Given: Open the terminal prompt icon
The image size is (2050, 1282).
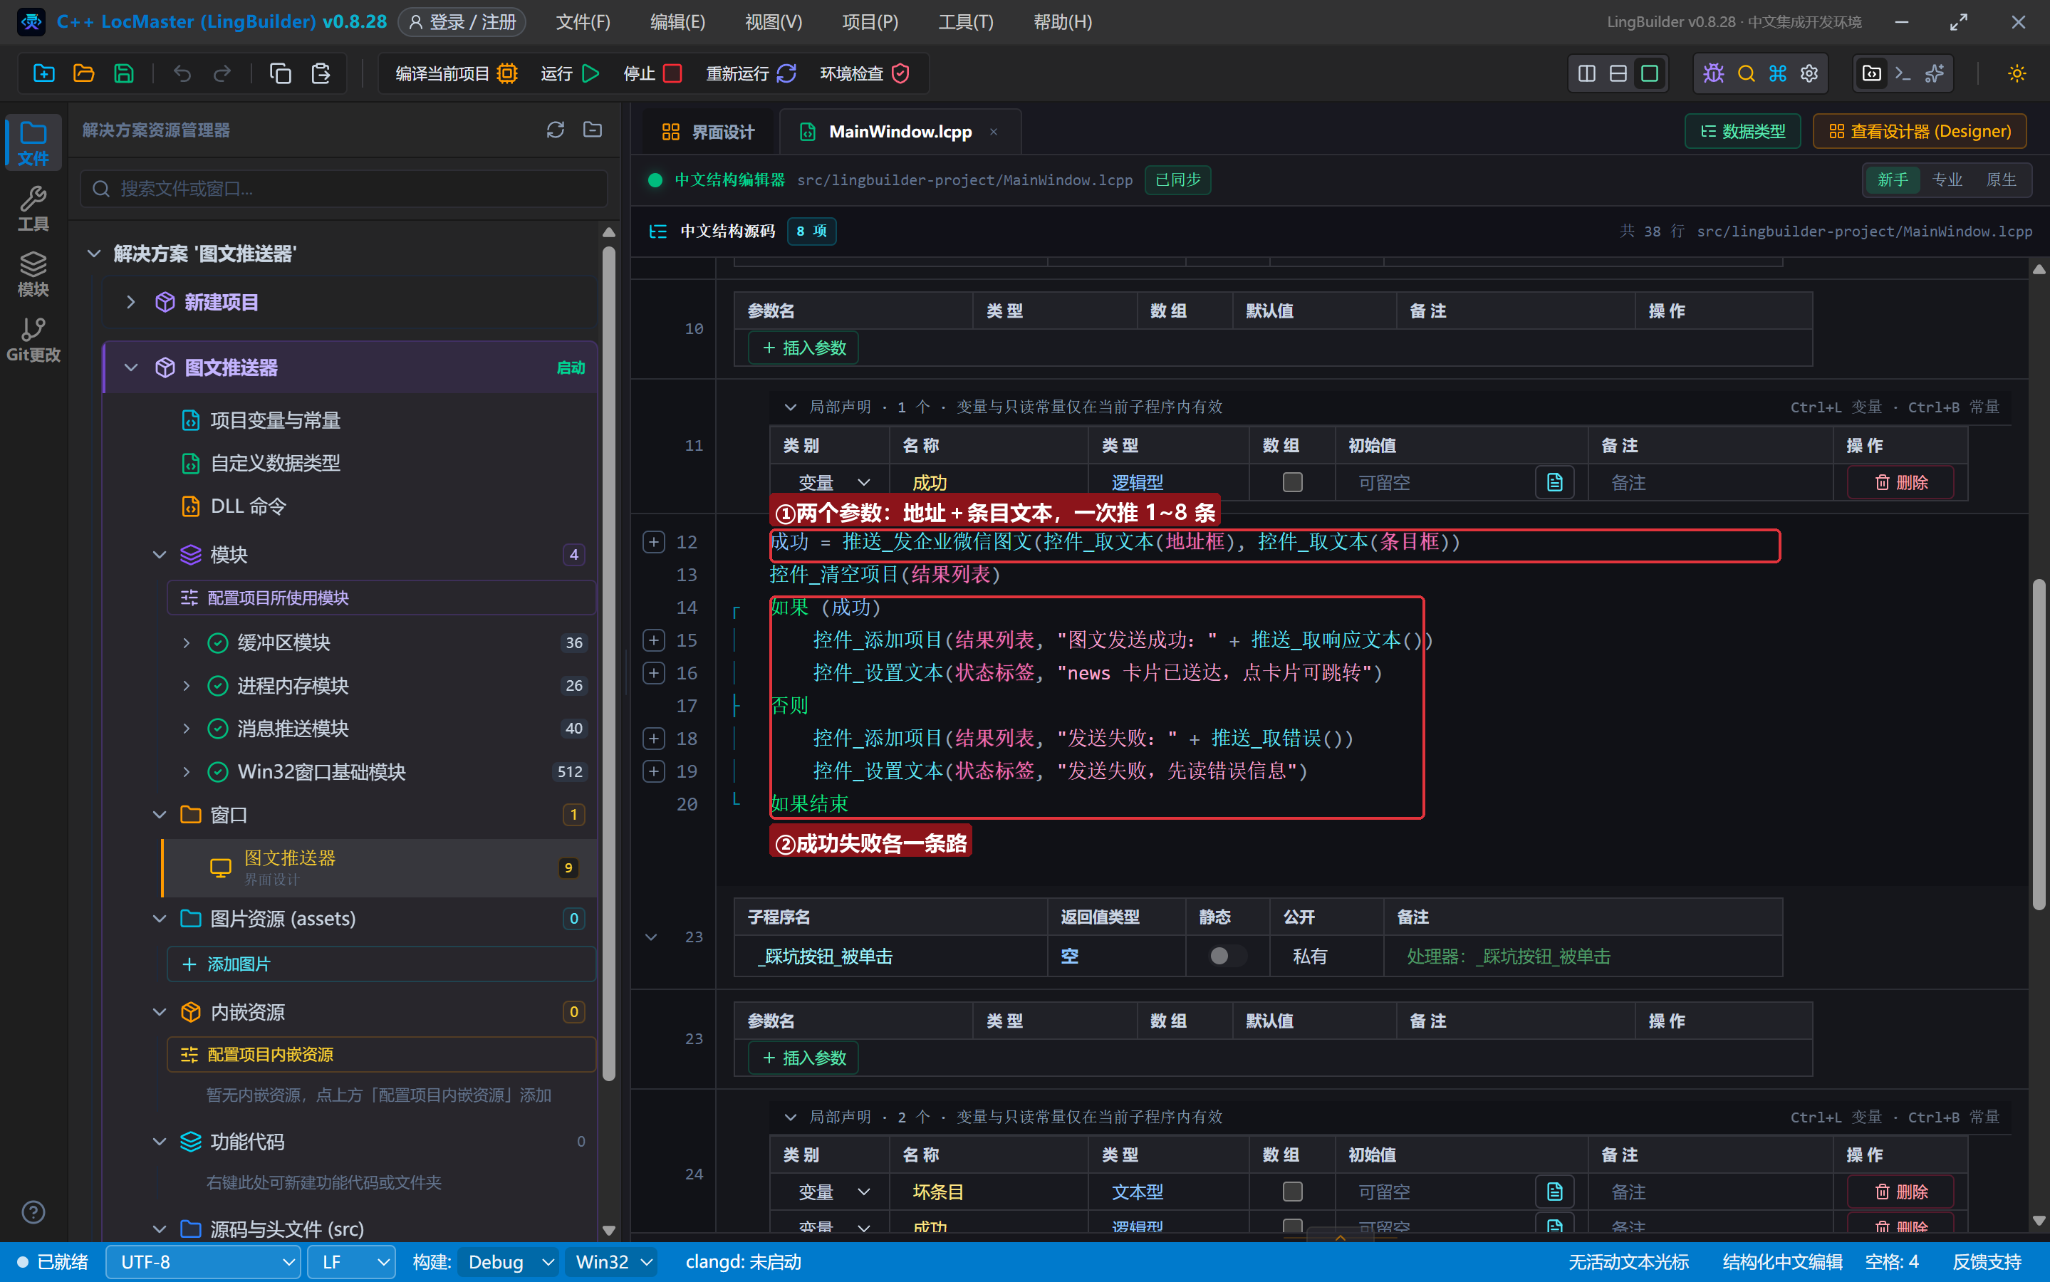Looking at the screenshot, I should [1903, 74].
